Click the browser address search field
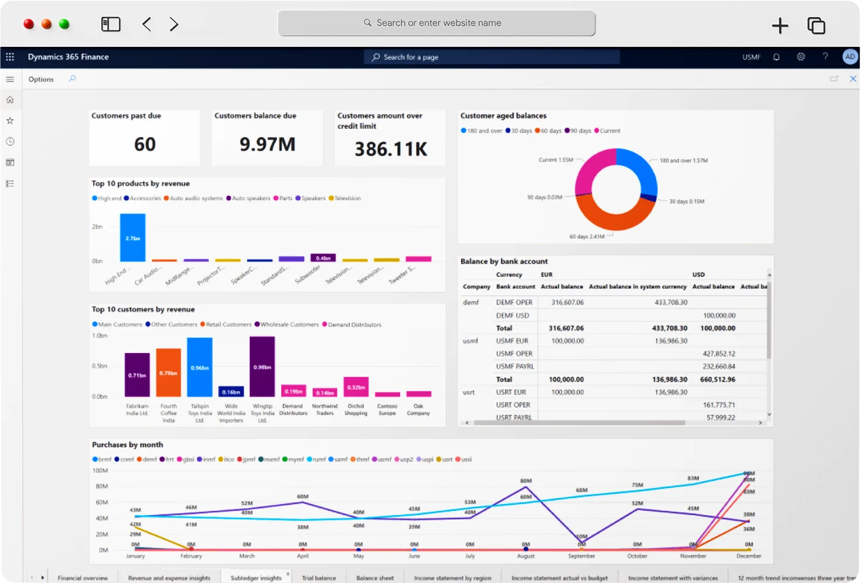Screen dimensions: 862x583 click(x=437, y=23)
